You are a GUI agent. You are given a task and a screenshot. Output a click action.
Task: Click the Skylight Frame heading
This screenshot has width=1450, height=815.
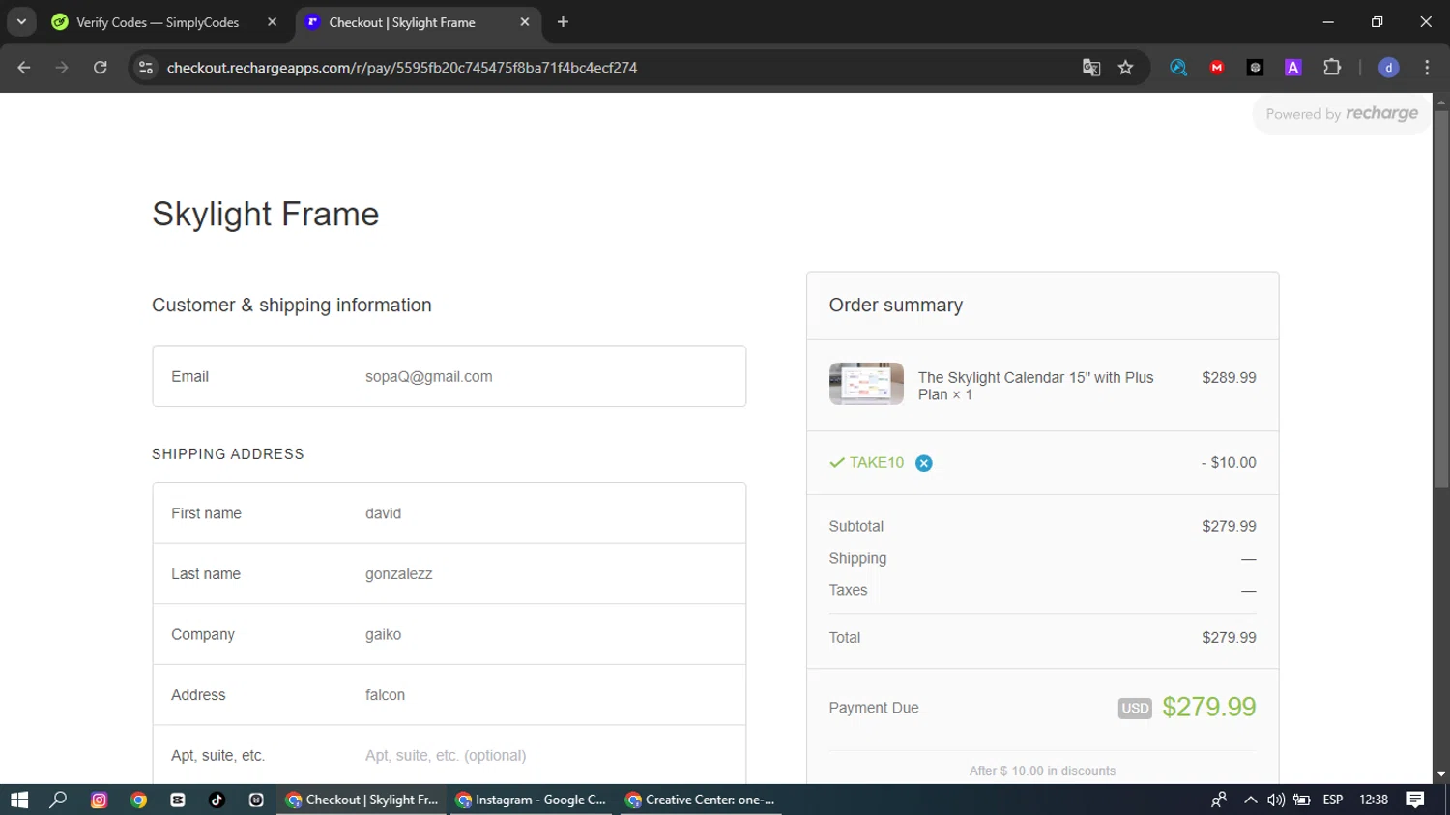click(x=265, y=214)
